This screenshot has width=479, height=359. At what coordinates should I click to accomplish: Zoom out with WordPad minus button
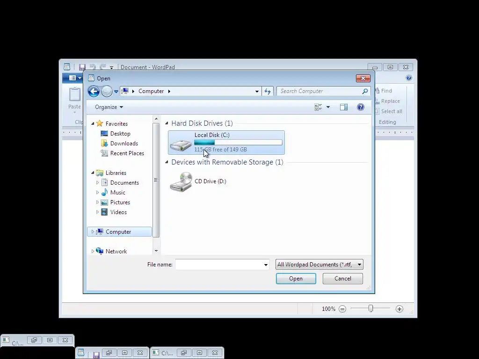342,309
